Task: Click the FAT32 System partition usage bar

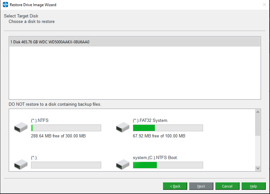Action: click(168, 128)
